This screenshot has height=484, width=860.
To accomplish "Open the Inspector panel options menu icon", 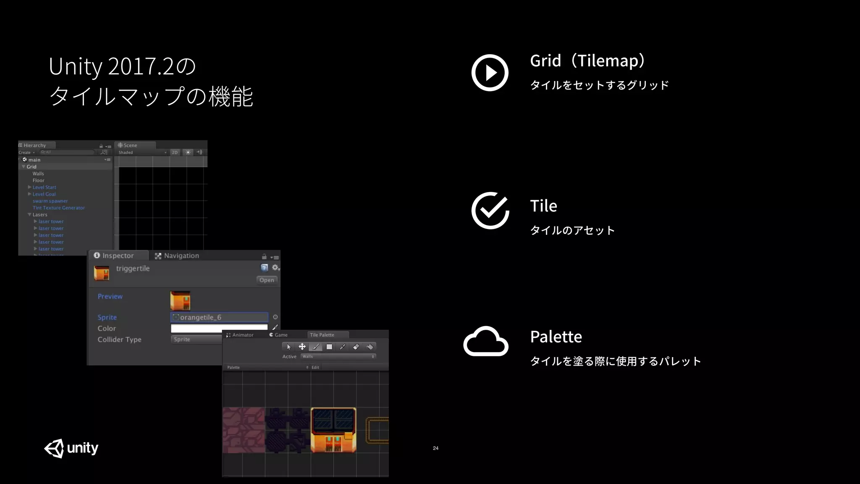I will point(275,257).
